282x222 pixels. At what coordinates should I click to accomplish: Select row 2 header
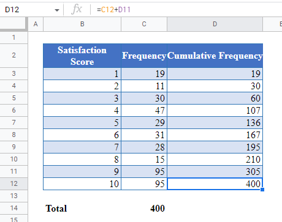pos(13,56)
